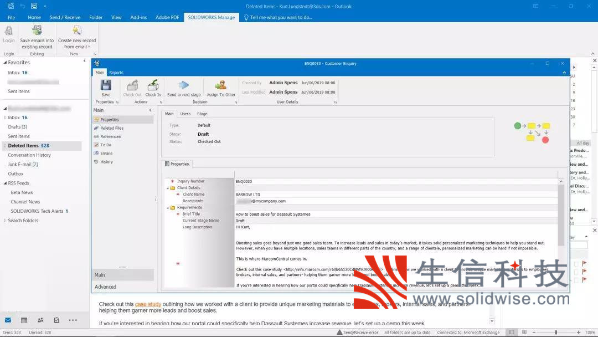Click Send to next stage arrow icon

pyautogui.click(x=184, y=85)
